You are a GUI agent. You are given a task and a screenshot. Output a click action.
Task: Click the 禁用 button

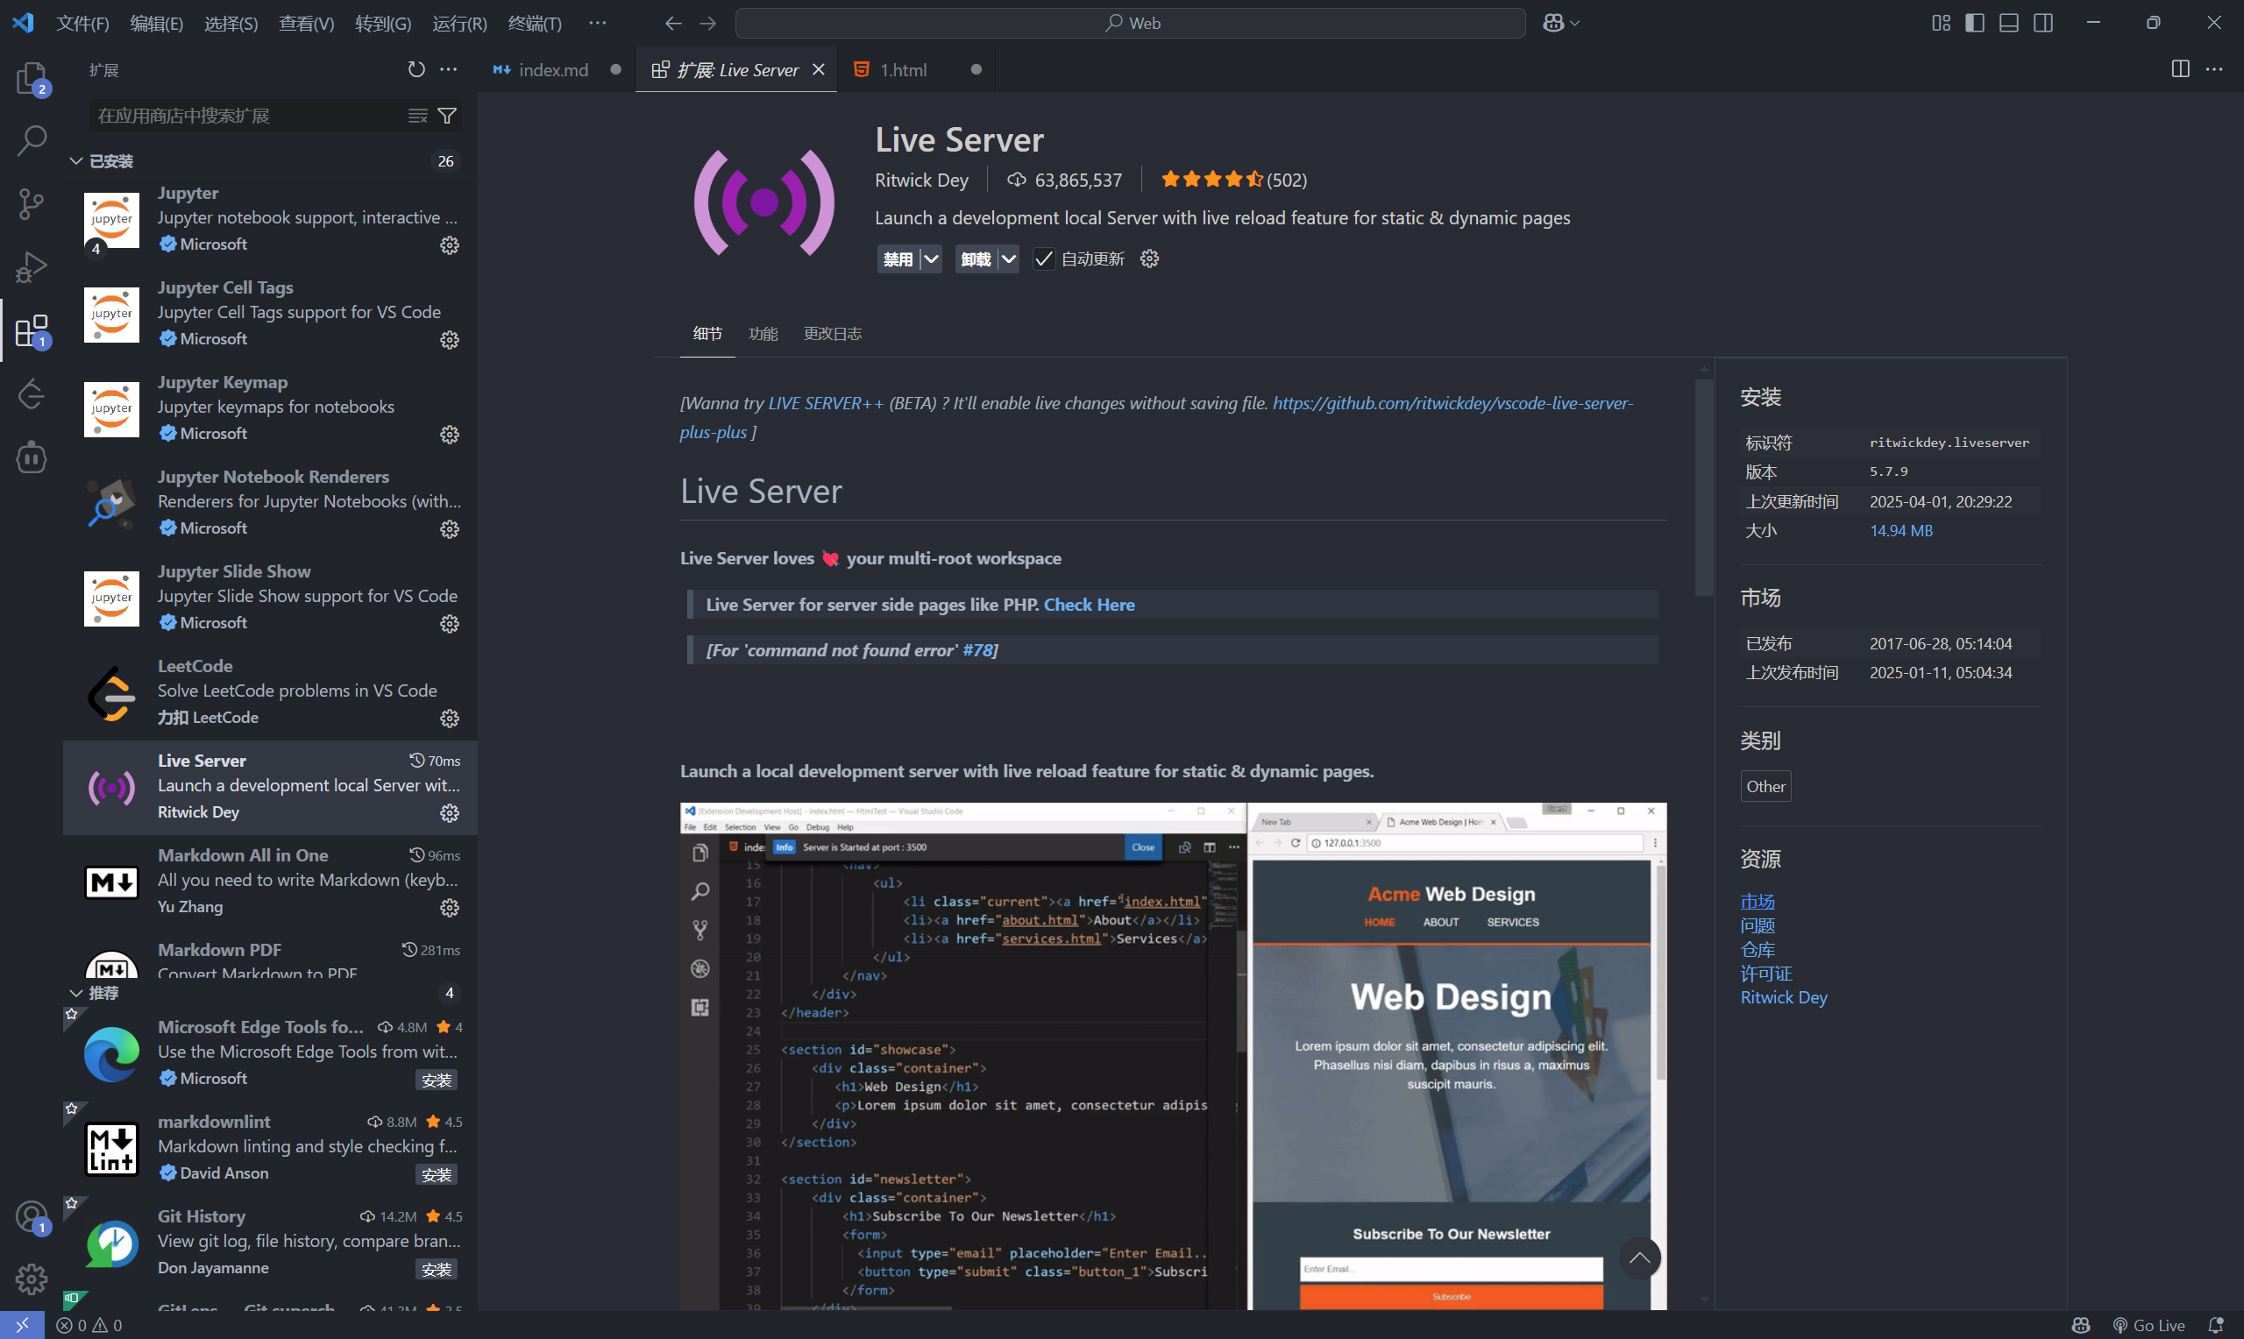[x=898, y=259]
